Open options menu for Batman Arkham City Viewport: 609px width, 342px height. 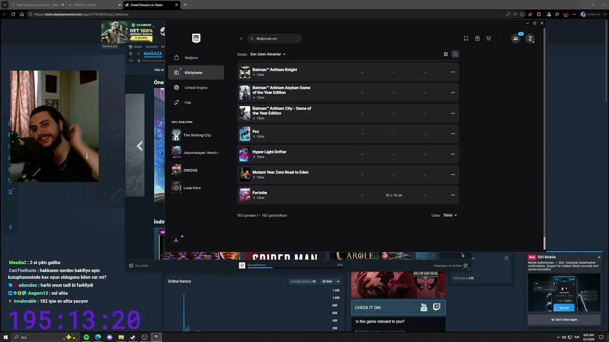point(453,113)
